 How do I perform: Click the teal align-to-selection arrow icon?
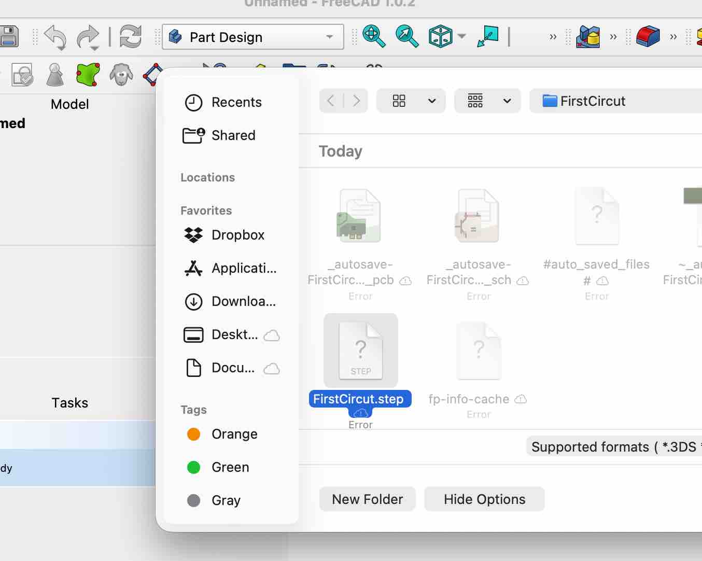point(487,36)
